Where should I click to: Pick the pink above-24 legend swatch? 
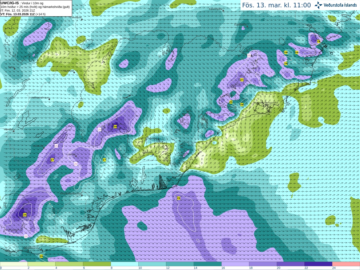pyautogui.click(x=346, y=264)
